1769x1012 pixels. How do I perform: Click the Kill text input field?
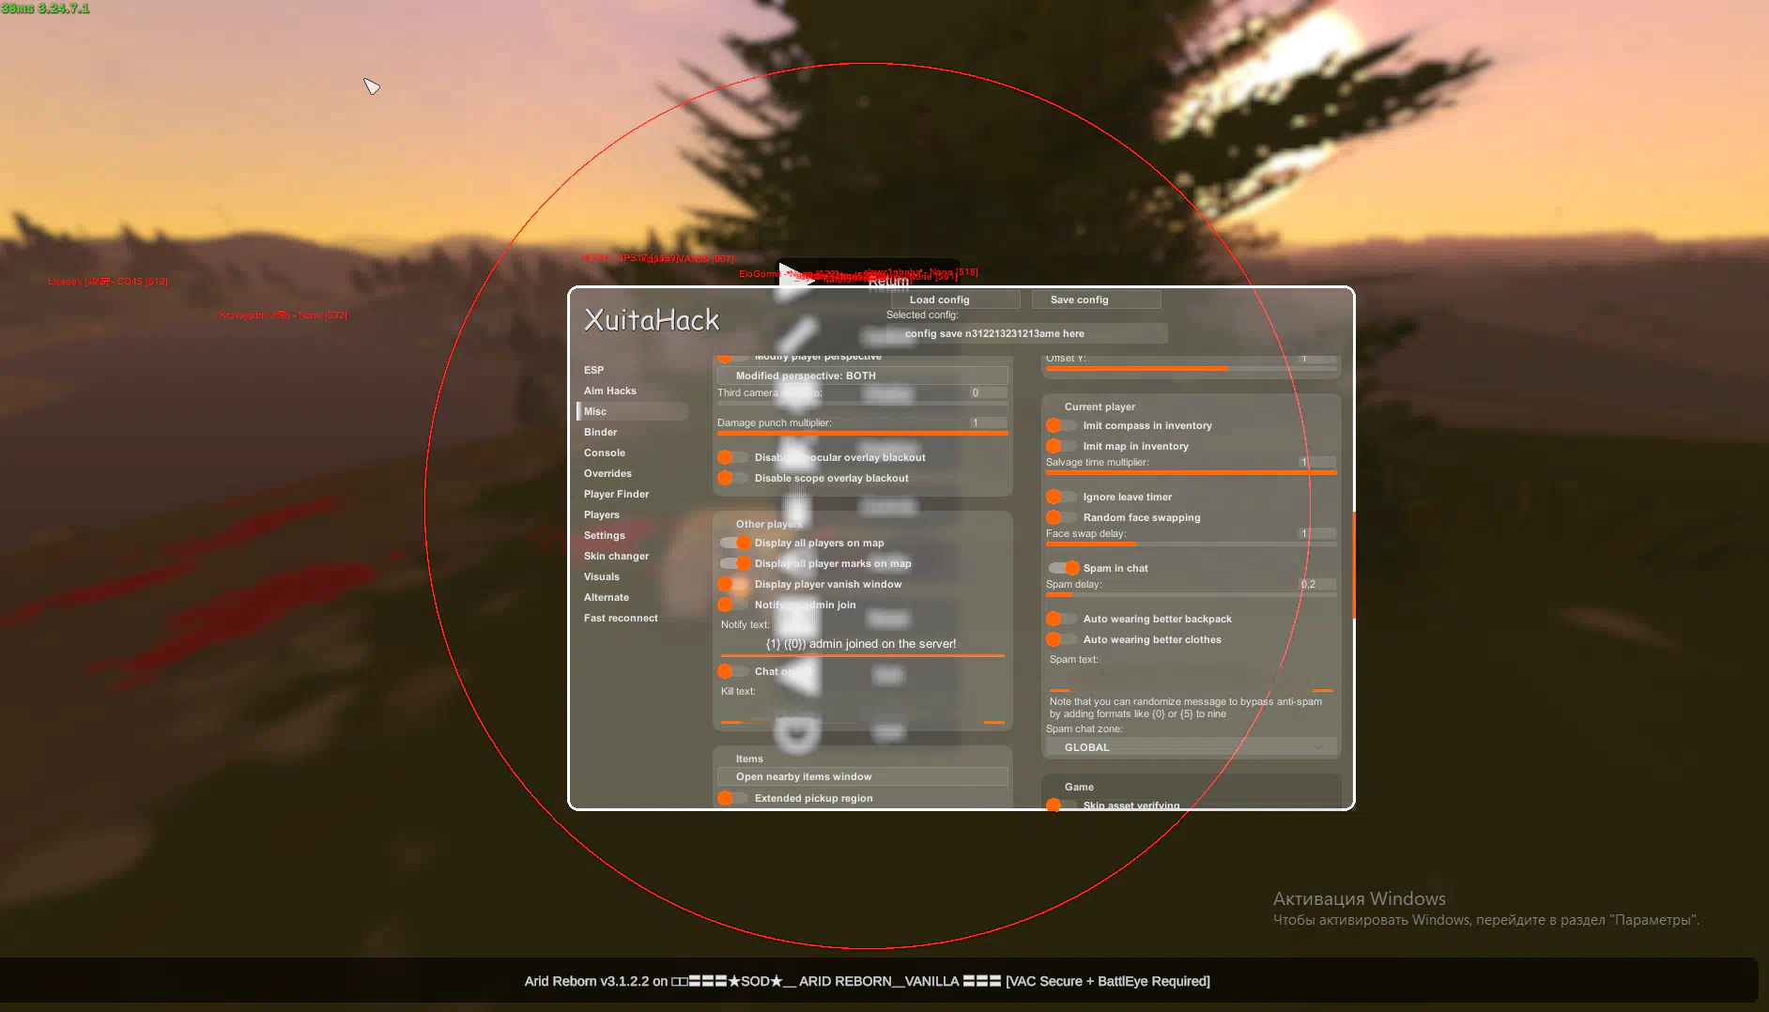[862, 711]
